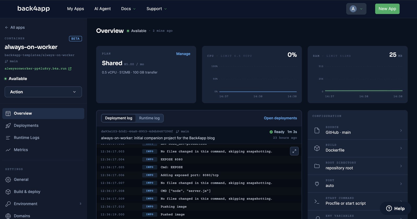Click the Runtime Logs lines icon

pos(8,138)
